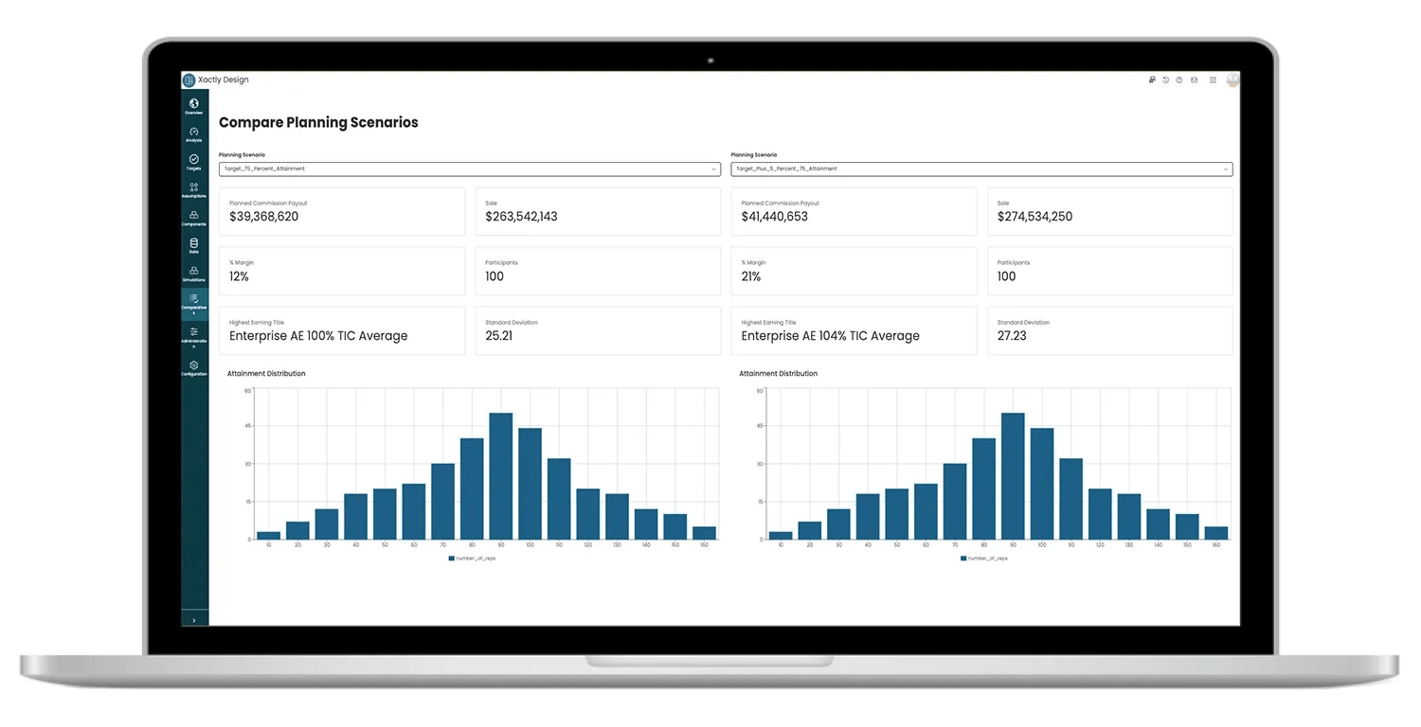Image resolution: width=1421 pixels, height=727 pixels.
Task: Click the left scenario dropdown chevron arrow
Action: [x=713, y=169]
